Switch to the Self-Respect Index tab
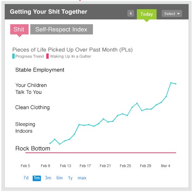Image resolution: width=193 pixels, height=192 pixels. pos(62,29)
